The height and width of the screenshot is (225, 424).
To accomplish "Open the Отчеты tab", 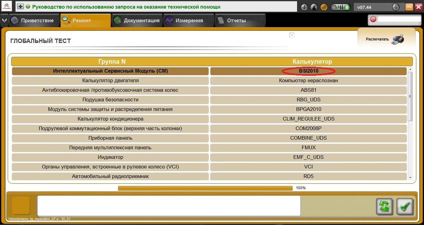I will [240, 20].
